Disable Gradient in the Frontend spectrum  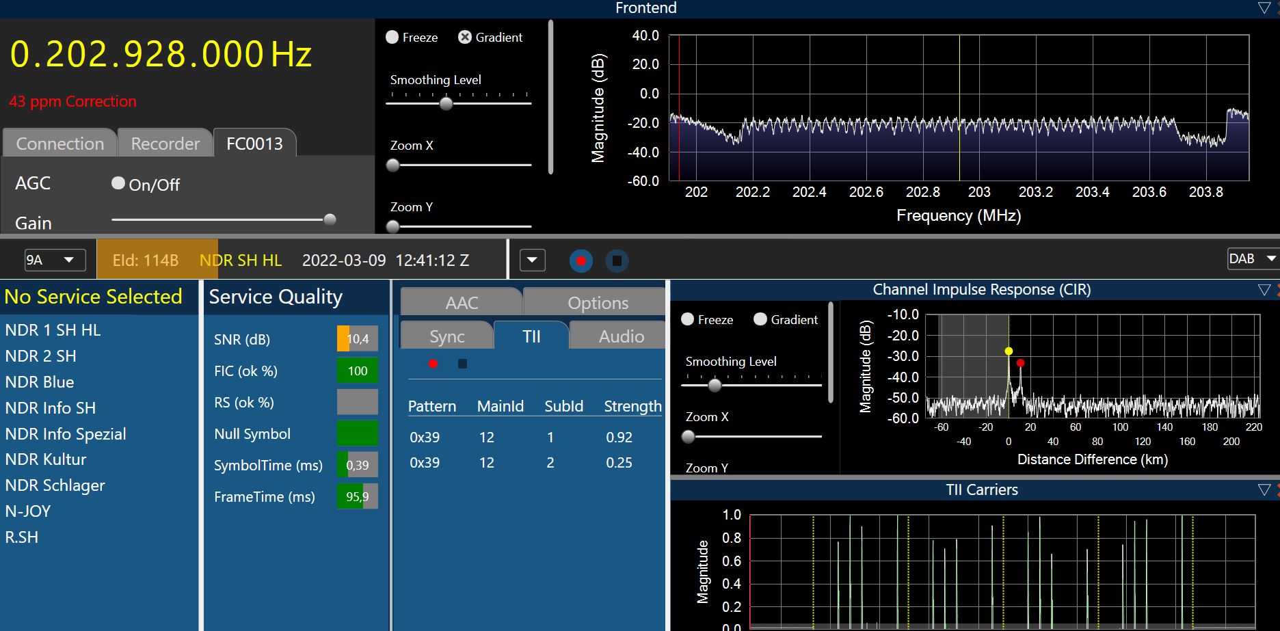click(x=465, y=38)
